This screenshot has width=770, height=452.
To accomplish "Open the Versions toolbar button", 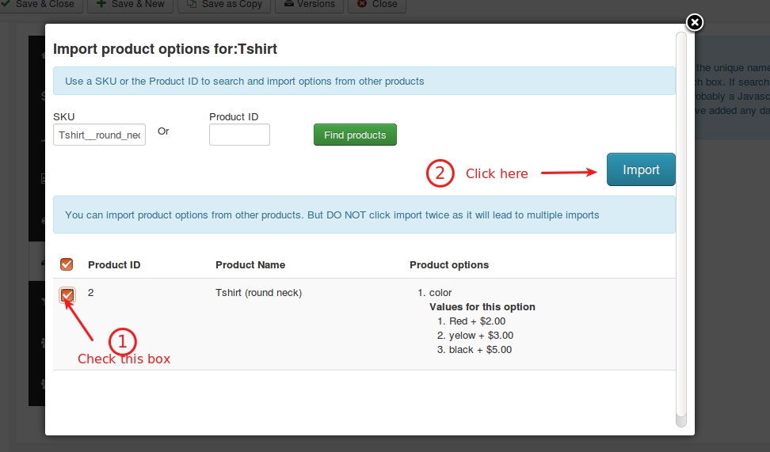I will (308, 4).
